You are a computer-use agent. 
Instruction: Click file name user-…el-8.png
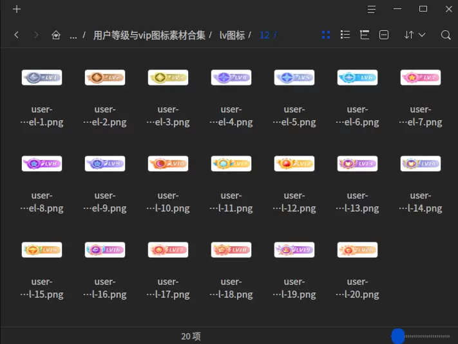click(42, 202)
